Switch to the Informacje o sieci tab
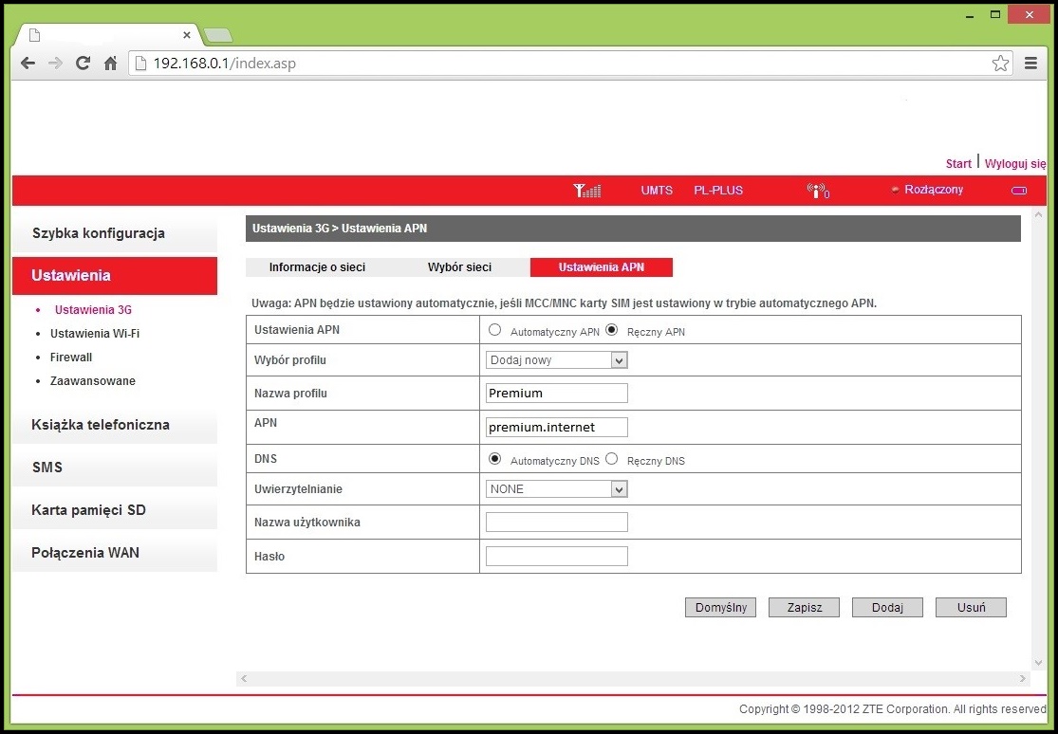This screenshot has height=734, width=1058. pos(317,267)
